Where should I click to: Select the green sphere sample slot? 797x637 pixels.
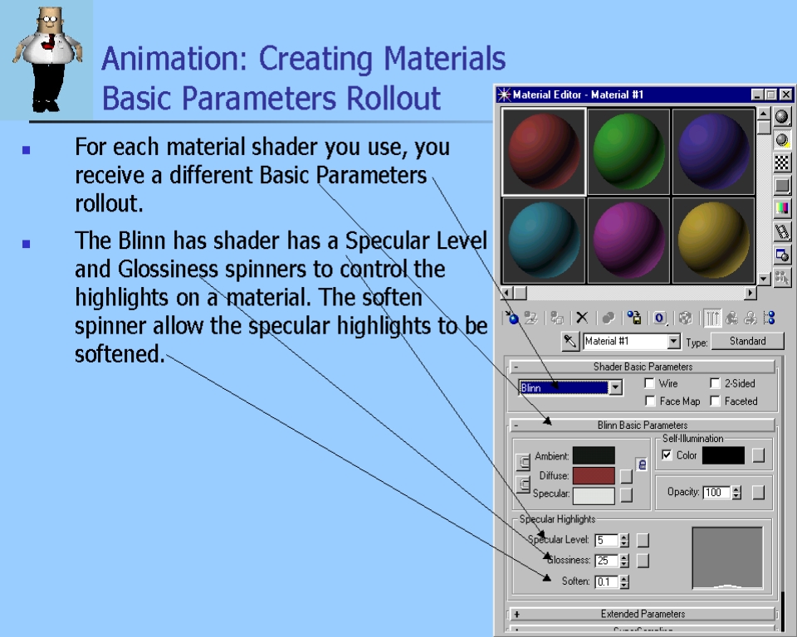point(628,150)
